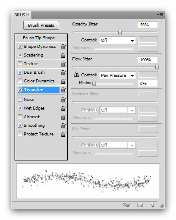
Task: Select the BRUSH panel tab
Action: click(x=22, y=15)
